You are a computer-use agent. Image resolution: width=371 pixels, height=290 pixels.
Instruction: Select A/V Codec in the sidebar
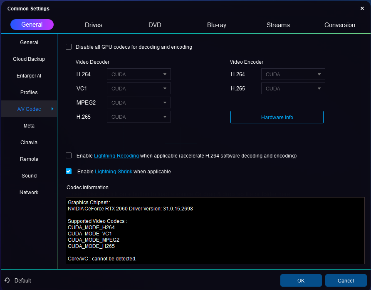tap(29, 109)
